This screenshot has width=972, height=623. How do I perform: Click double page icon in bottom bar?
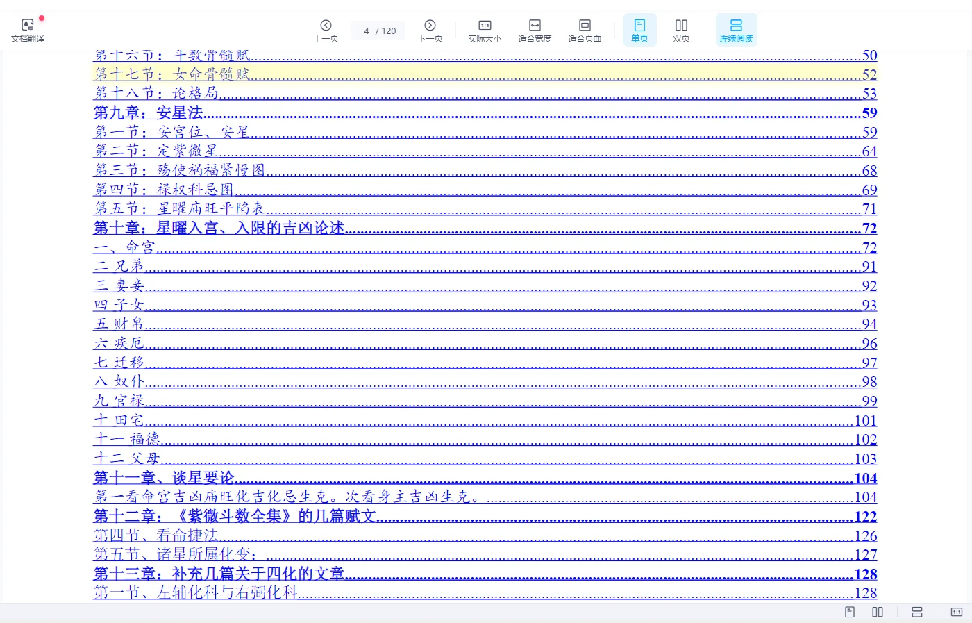pos(878,612)
